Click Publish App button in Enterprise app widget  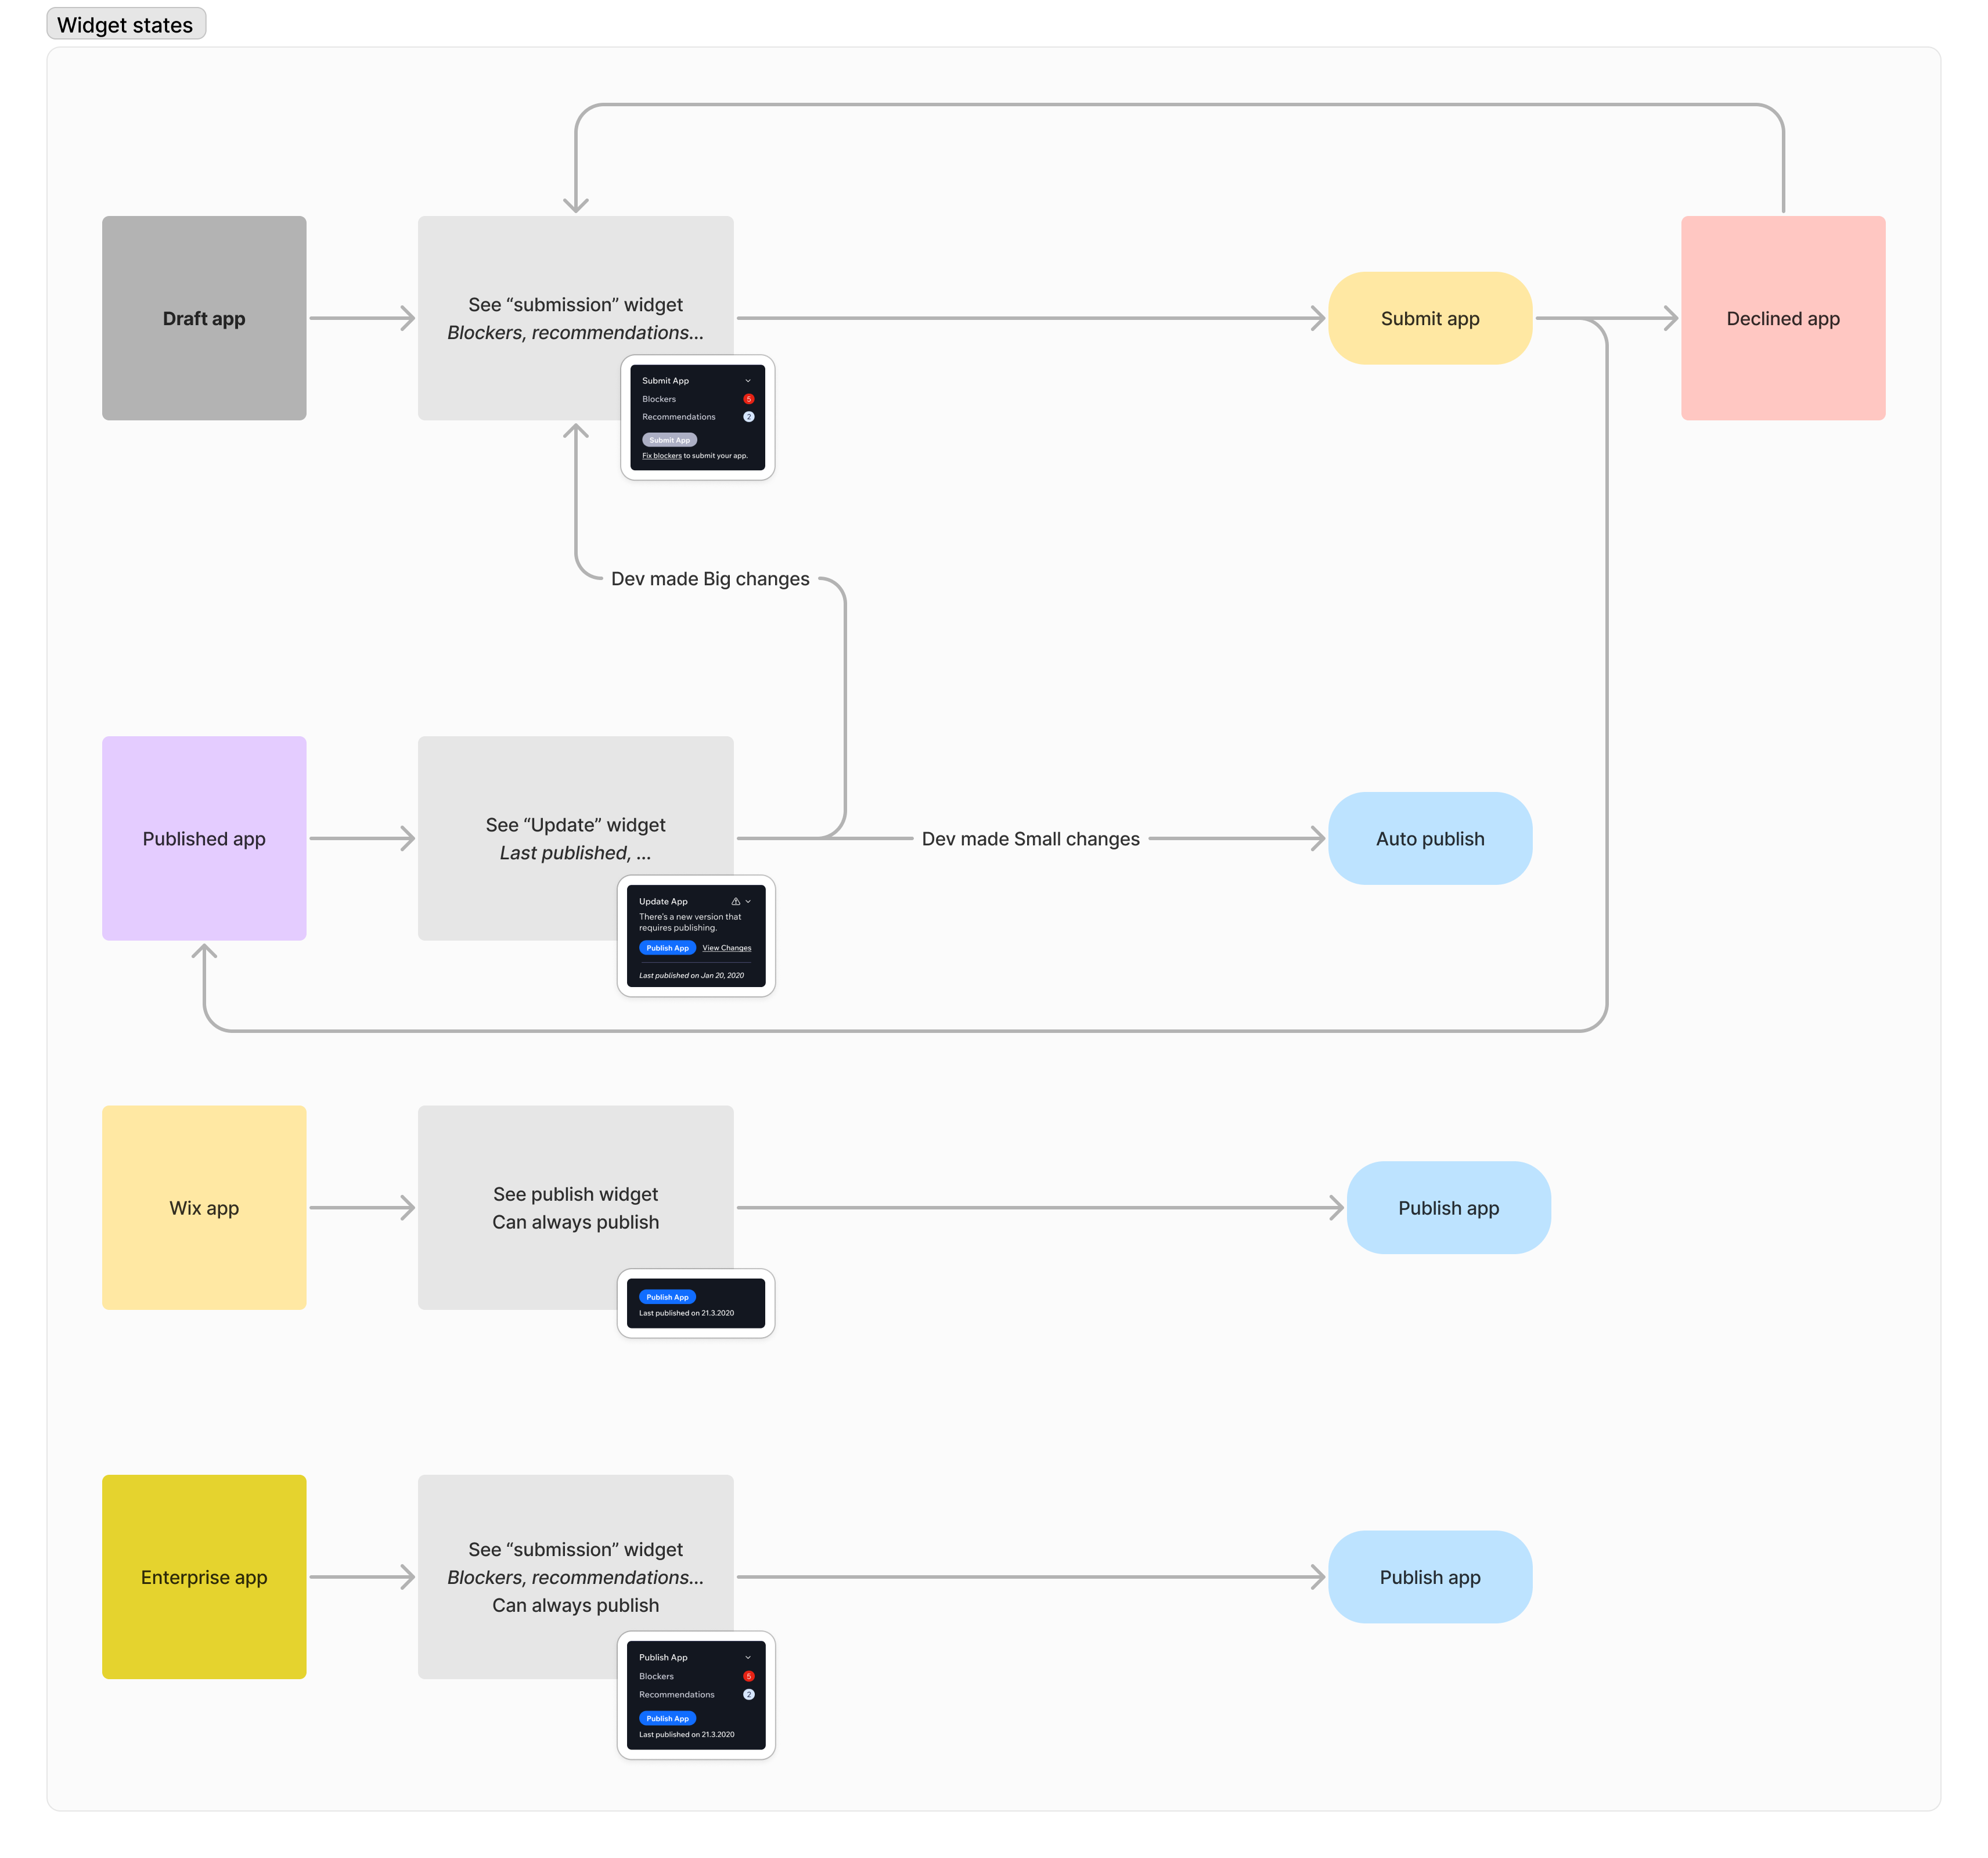tap(667, 1718)
